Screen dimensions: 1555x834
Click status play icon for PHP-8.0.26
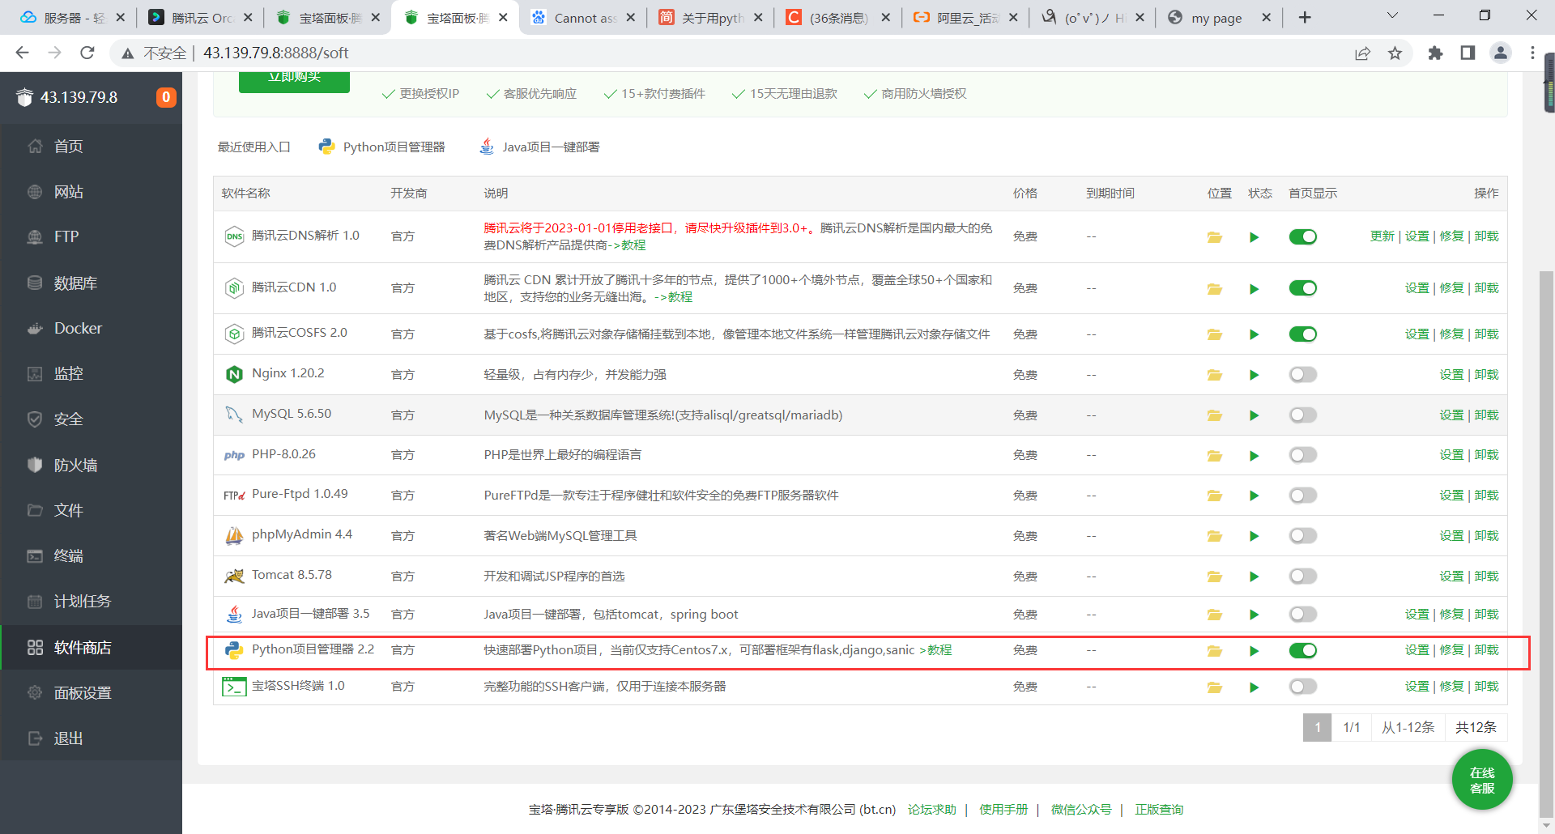[1254, 456]
